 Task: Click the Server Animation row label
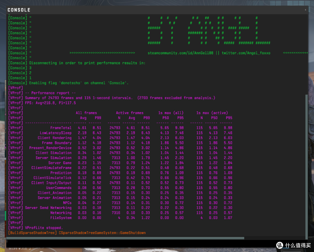pyautogui.click(x=55, y=198)
